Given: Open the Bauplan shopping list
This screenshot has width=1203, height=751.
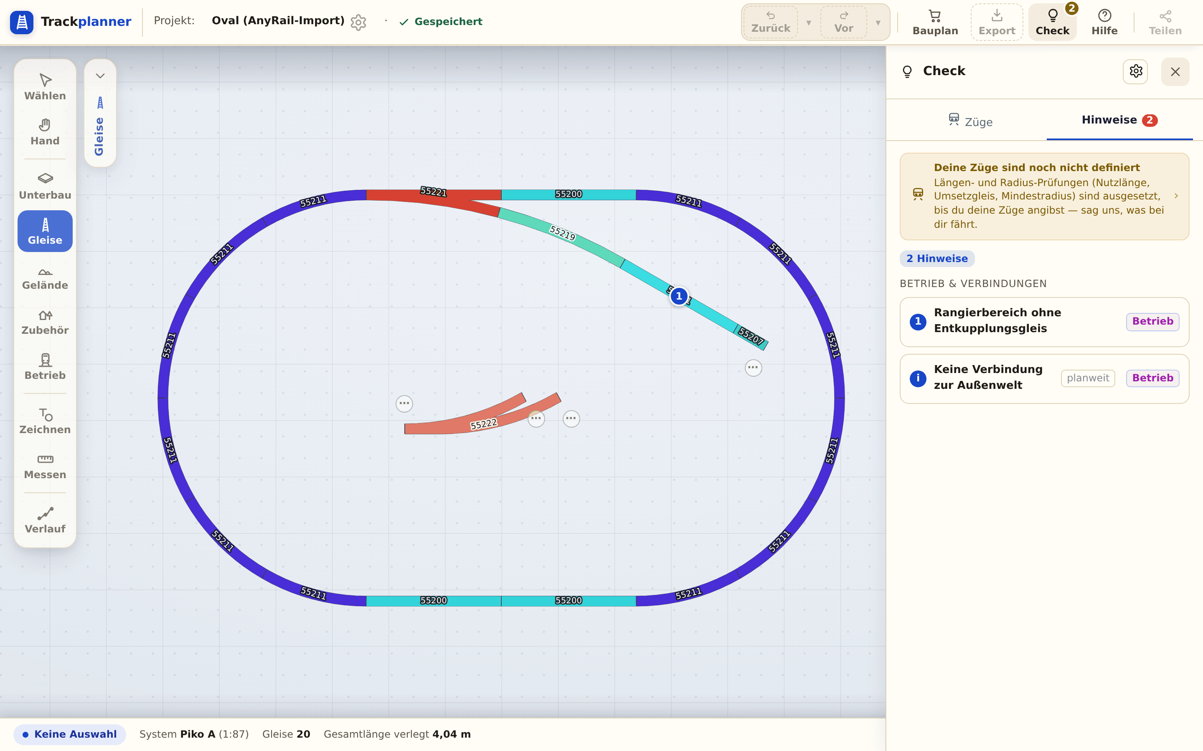Looking at the screenshot, I should 935,23.
